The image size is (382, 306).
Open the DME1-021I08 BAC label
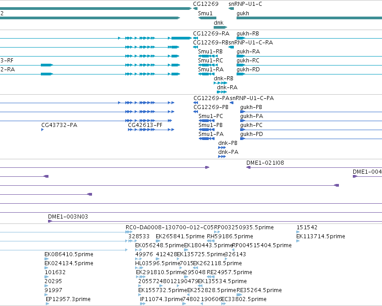click(x=265, y=163)
